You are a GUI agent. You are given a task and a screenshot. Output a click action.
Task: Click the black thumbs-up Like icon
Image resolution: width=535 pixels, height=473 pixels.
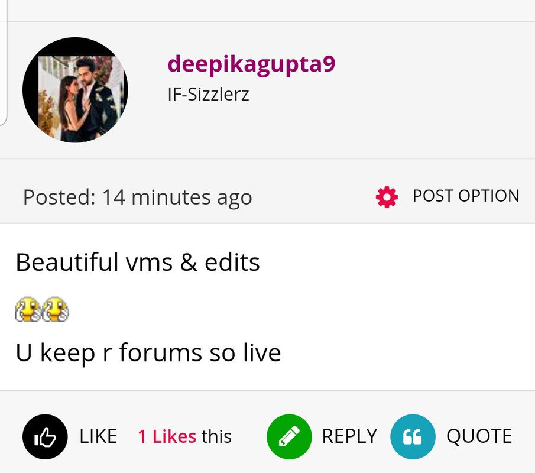tap(45, 436)
